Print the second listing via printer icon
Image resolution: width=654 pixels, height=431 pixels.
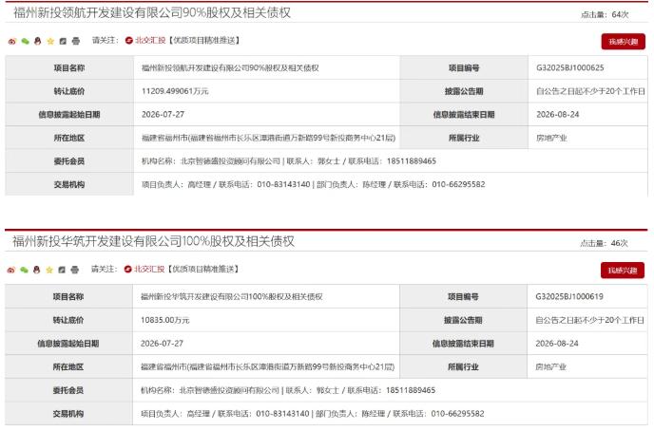75,270
